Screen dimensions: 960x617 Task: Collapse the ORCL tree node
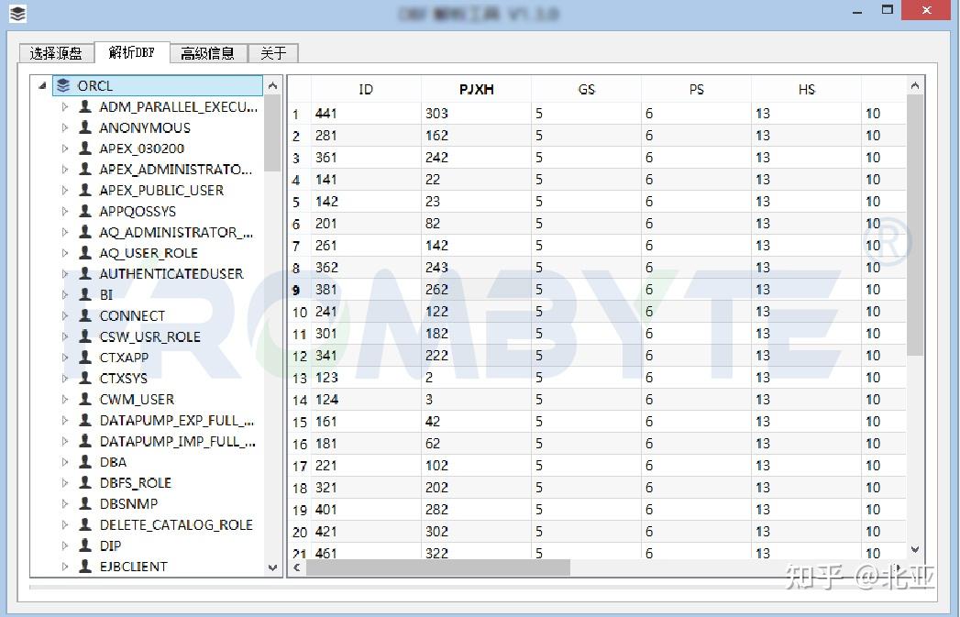pyautogui.click(x=40, y=84)
